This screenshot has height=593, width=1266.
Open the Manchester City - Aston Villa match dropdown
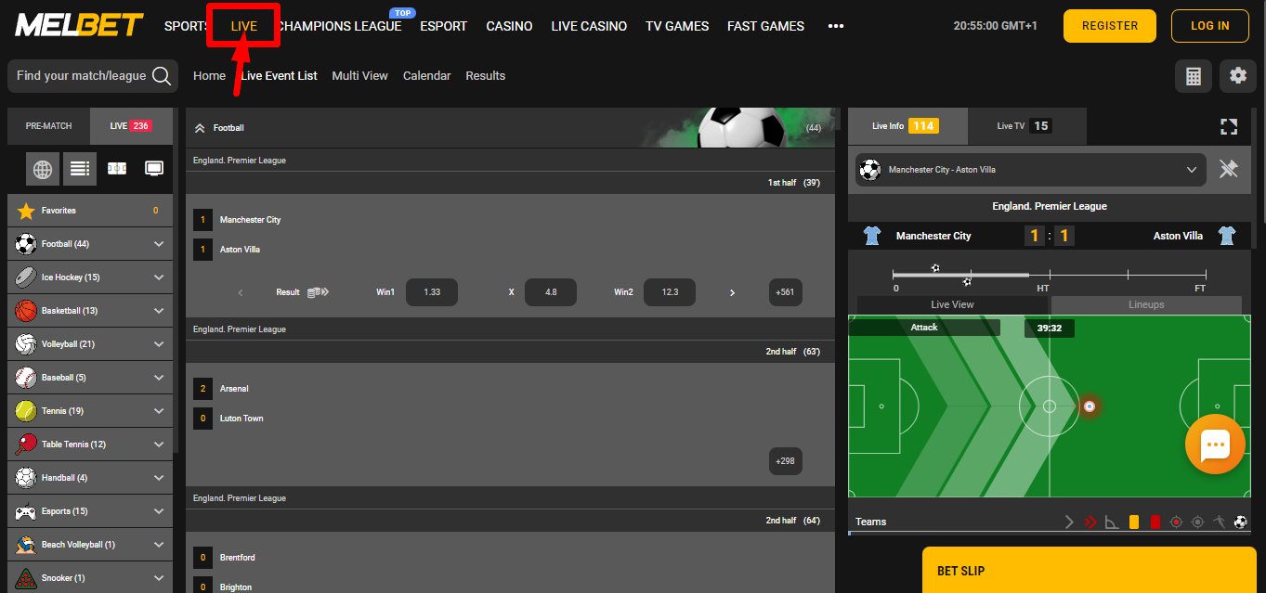1031,170
